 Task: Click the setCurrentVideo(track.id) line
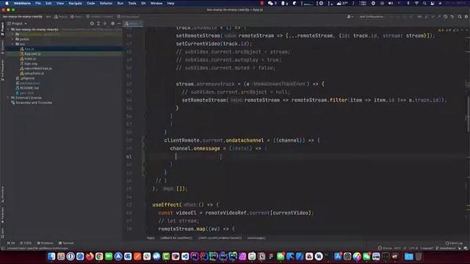(214, 44)
